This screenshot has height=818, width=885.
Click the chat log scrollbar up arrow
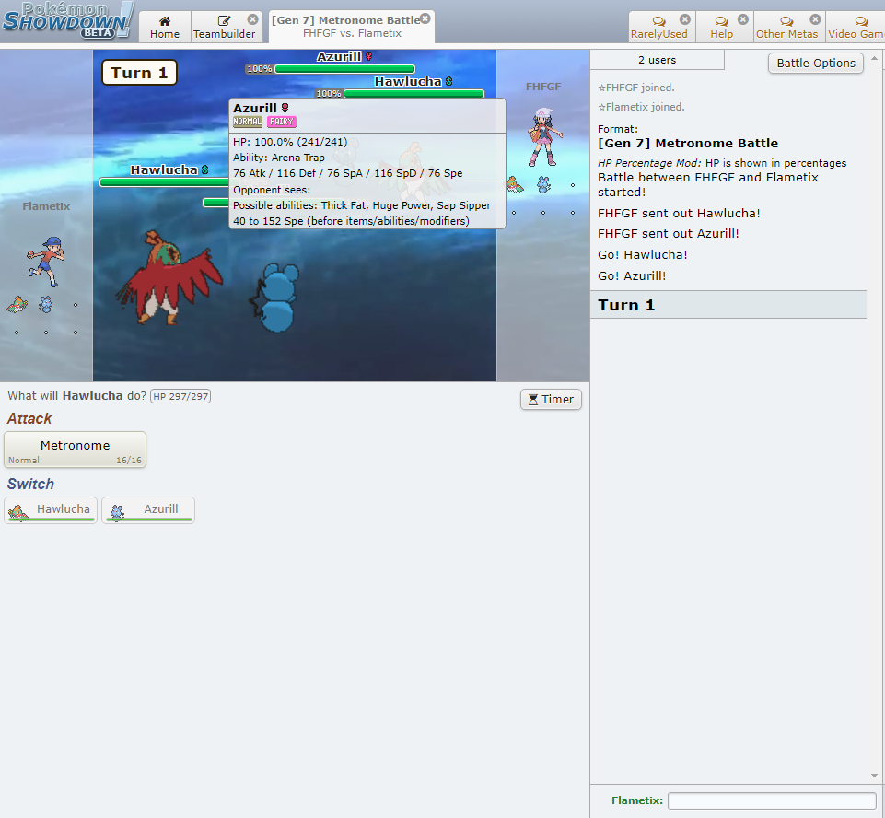point(874,58)
